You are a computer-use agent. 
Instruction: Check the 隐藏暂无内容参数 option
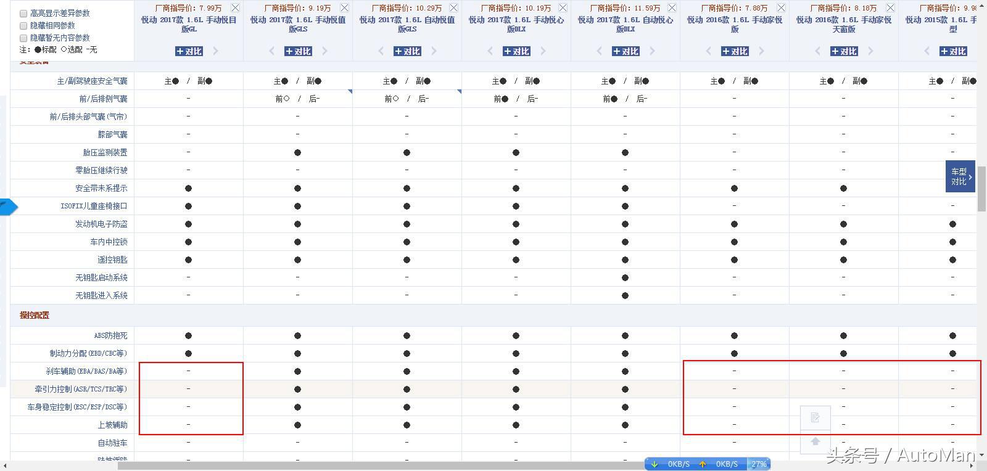[x=23, y=38]
